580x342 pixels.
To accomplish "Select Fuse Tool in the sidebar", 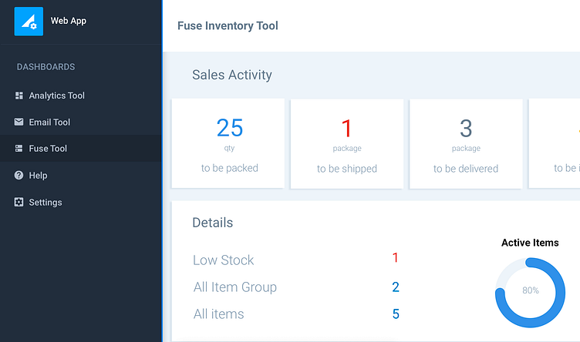I will pos(48,149).
